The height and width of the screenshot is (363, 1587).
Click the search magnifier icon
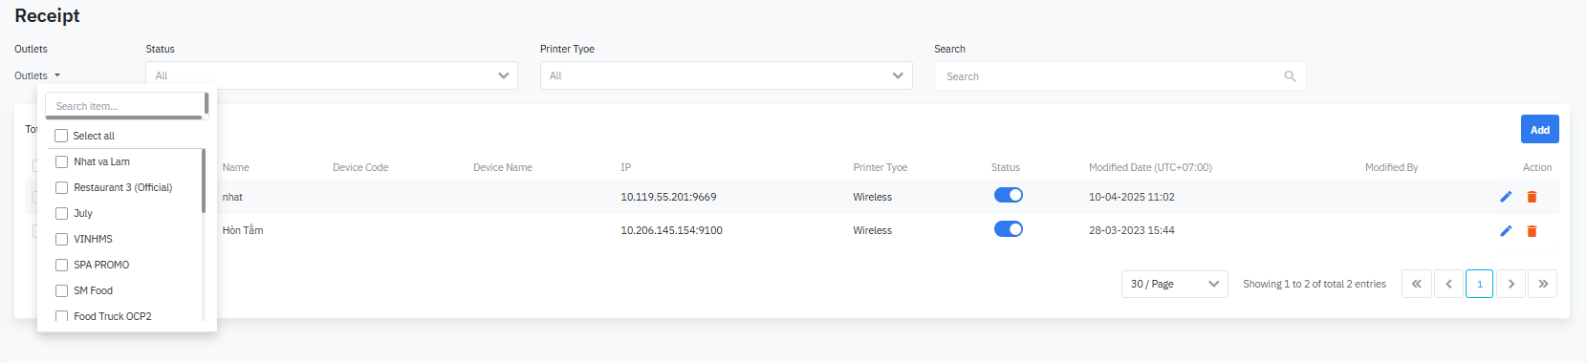point(1290,76)
